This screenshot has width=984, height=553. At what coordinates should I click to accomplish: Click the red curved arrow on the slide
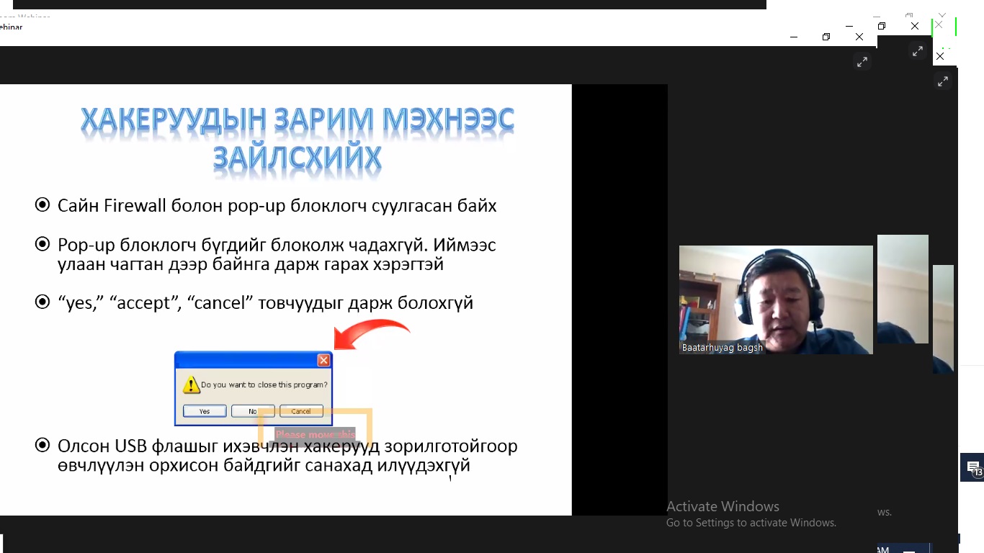point(371,333)
